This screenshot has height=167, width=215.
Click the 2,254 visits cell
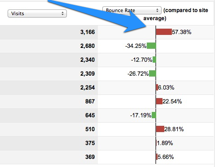[x=88, y=87]
